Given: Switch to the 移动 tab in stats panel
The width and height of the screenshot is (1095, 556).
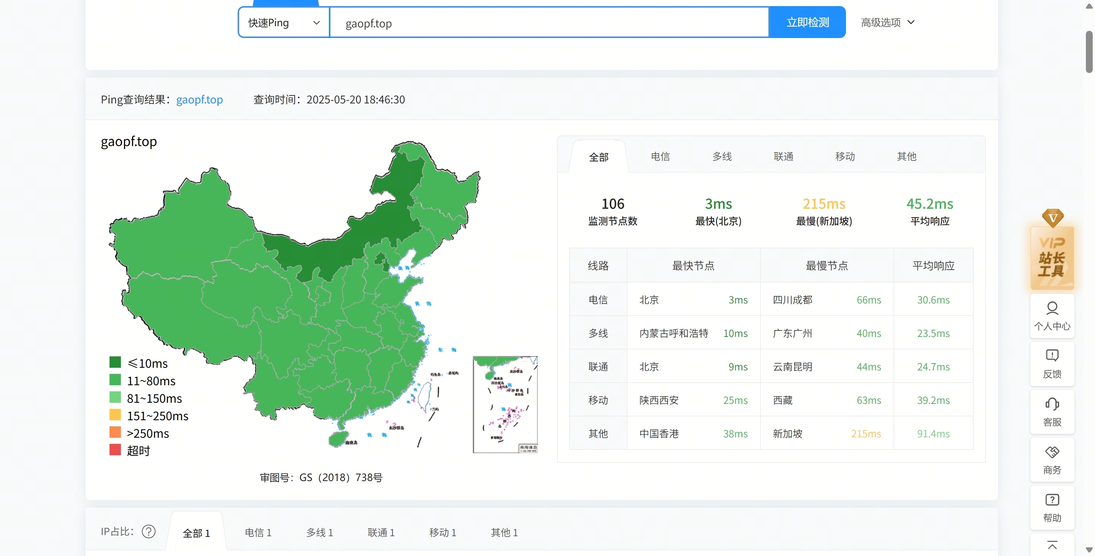Looking at the screenshot, I should coord(844,156).
